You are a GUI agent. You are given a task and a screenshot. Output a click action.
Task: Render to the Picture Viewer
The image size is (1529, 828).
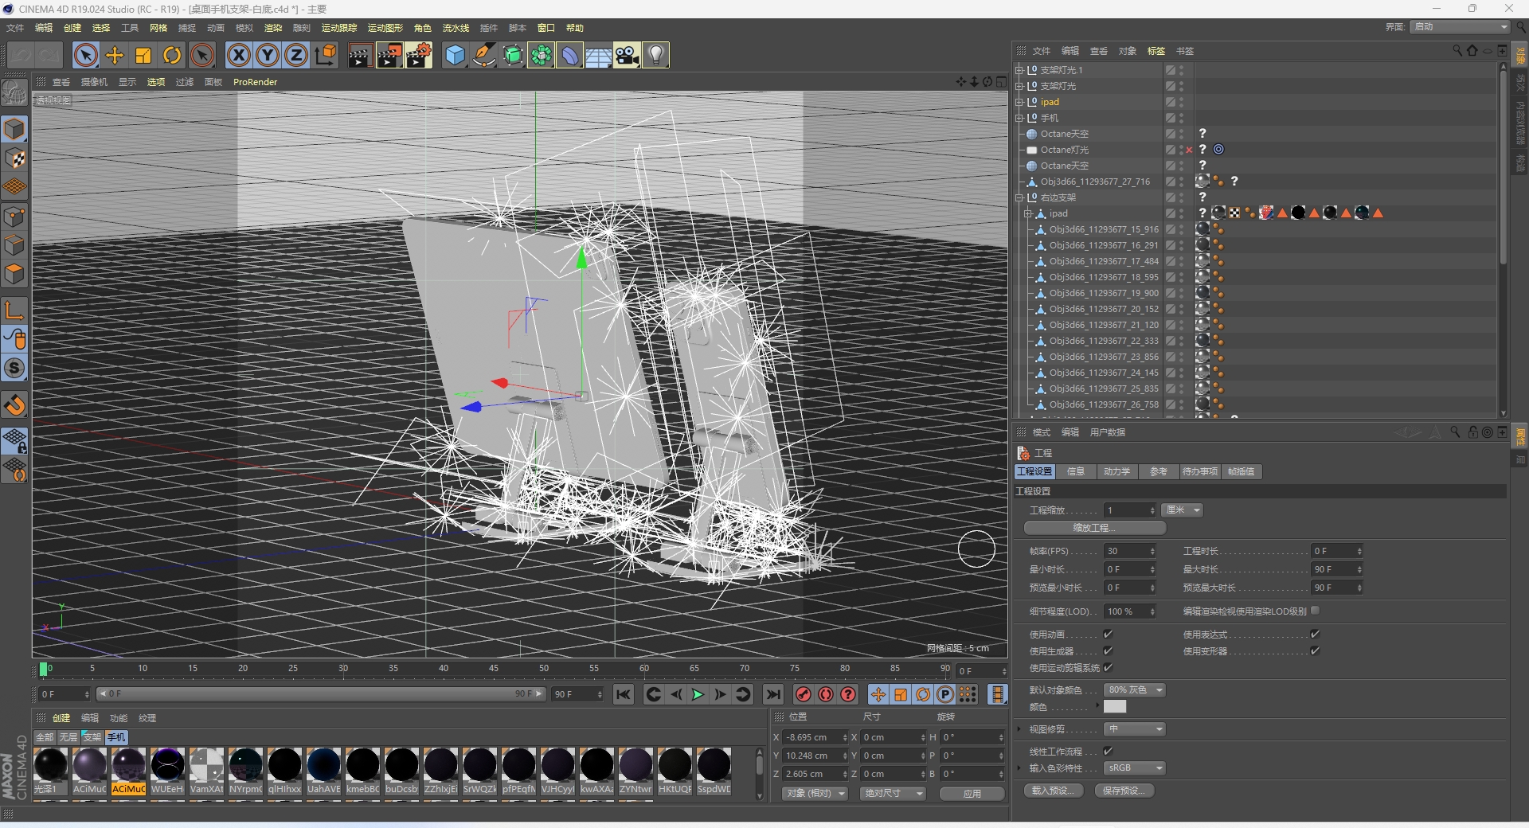(x=389, y=55)
